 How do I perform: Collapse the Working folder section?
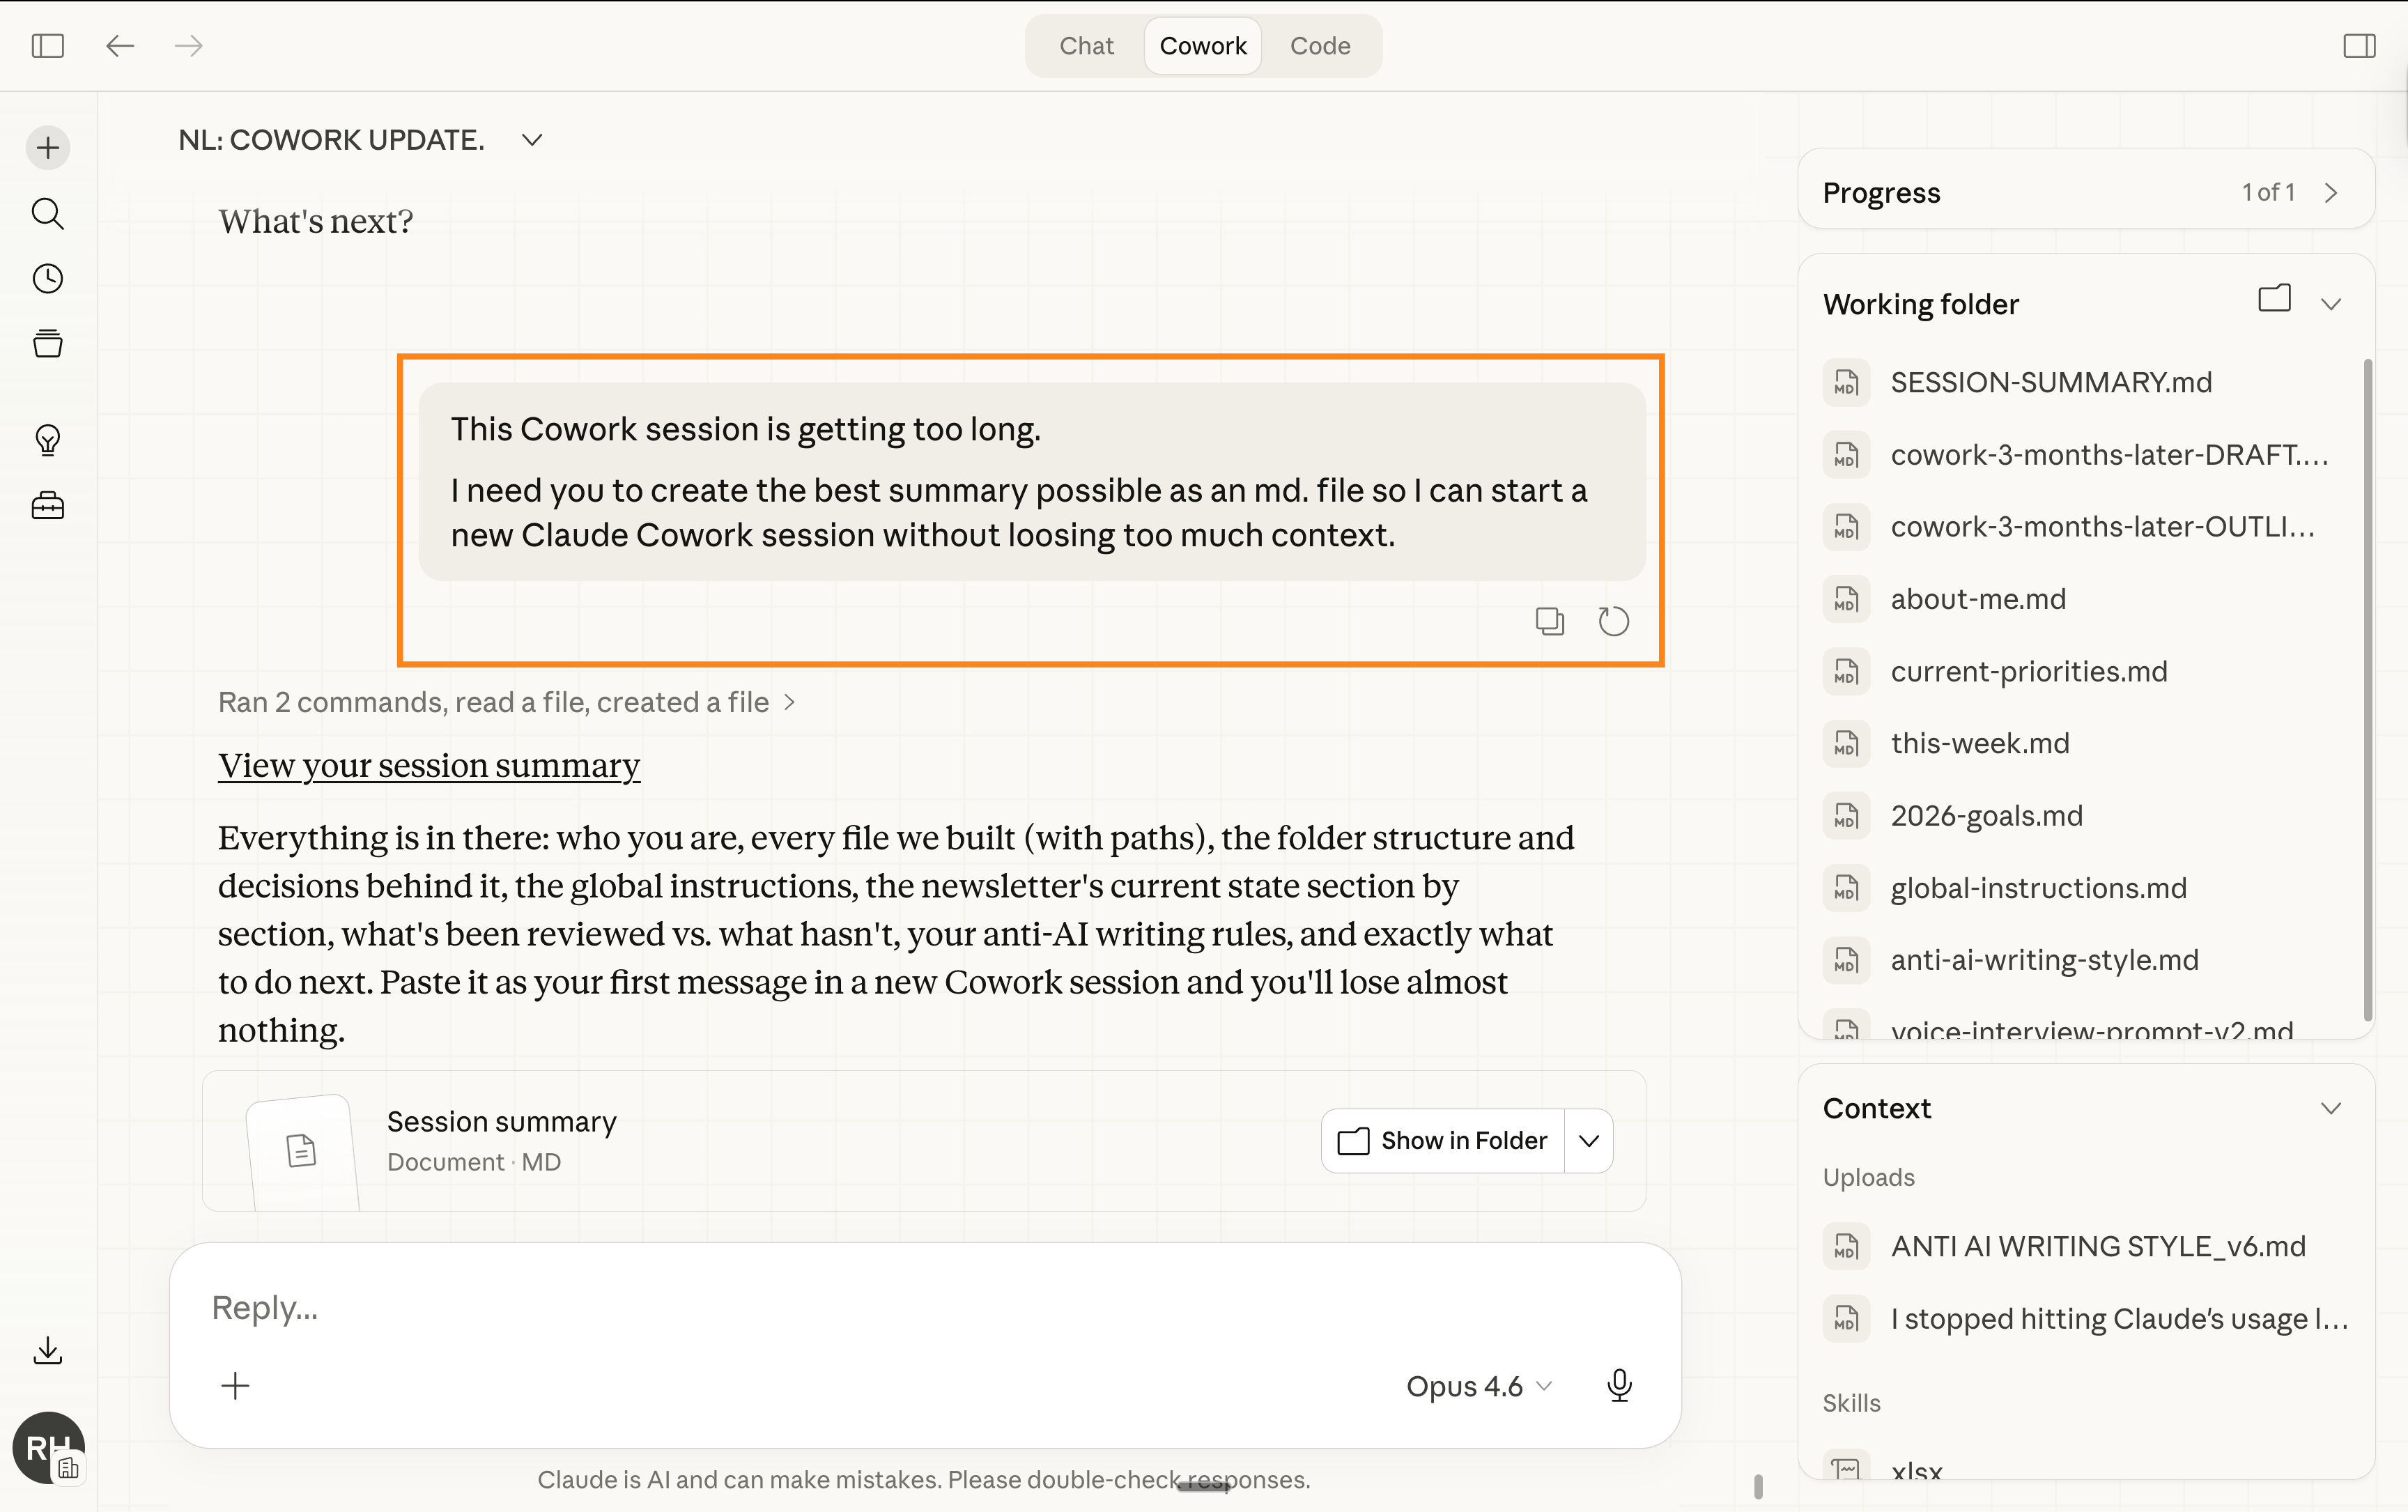2331,304
